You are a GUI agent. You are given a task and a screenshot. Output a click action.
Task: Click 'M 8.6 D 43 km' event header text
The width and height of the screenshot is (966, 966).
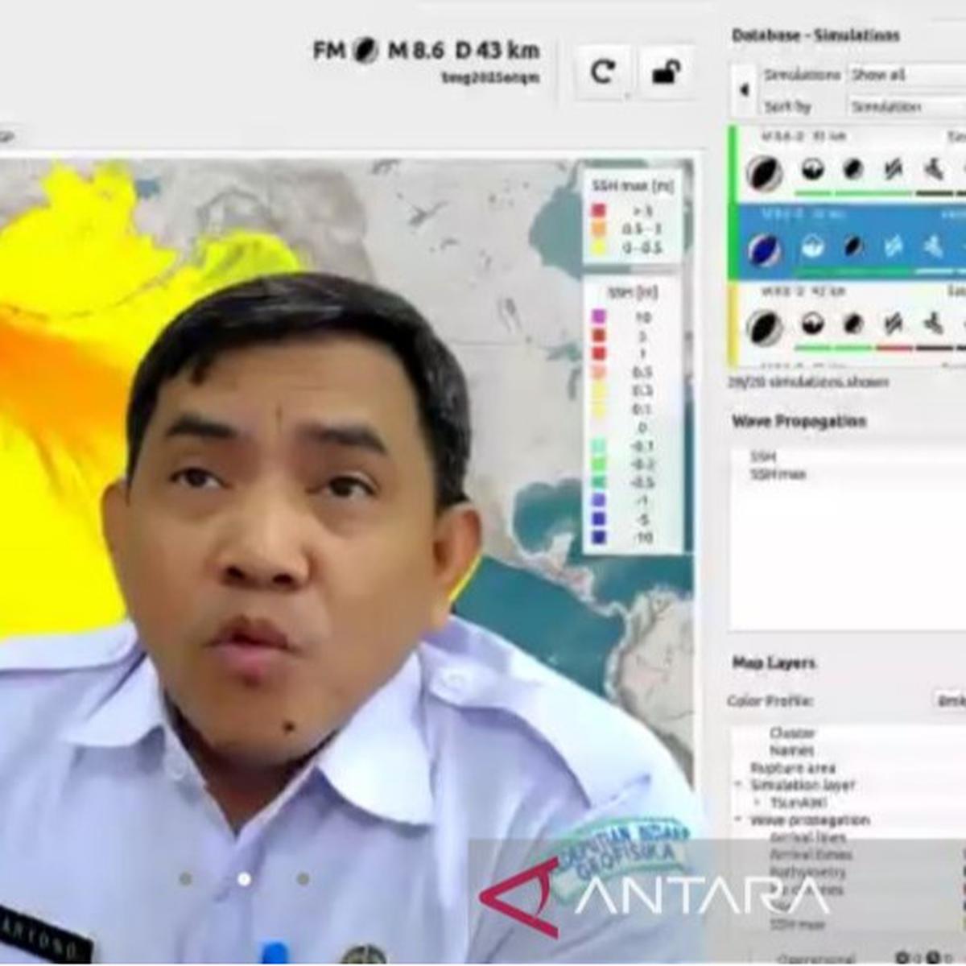coord(464,51)
